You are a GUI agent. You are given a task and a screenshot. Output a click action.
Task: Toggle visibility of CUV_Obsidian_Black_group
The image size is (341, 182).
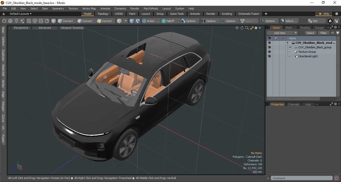(x=269, y=47)
